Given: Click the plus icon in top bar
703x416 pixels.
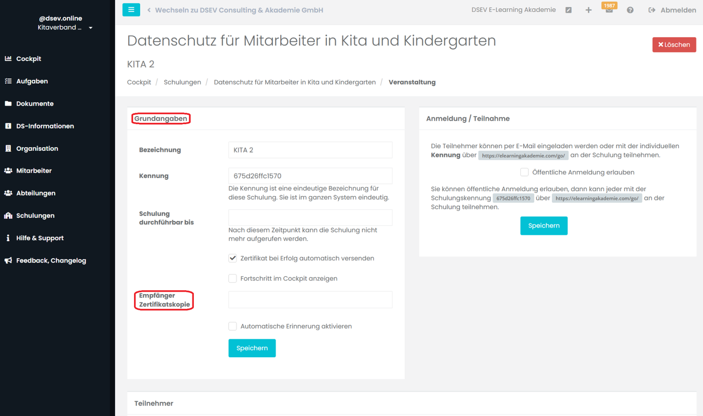Looking at the screenshot, I should coord(589,10).
